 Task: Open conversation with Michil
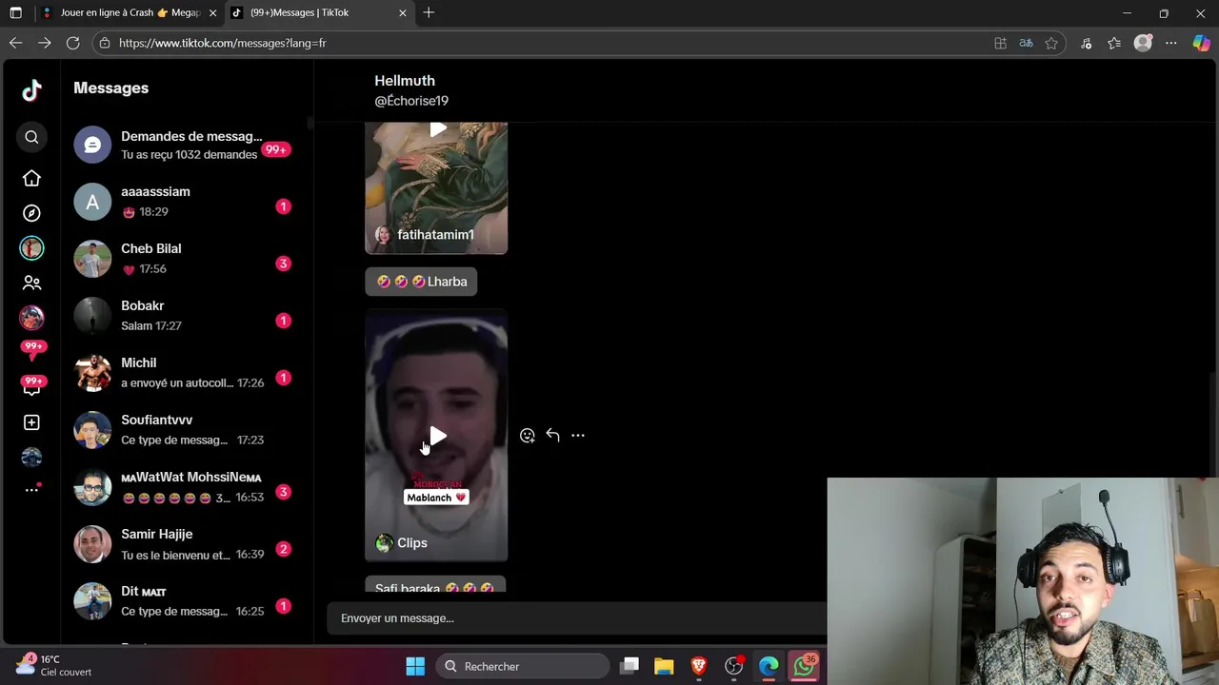tap(184, 373)
